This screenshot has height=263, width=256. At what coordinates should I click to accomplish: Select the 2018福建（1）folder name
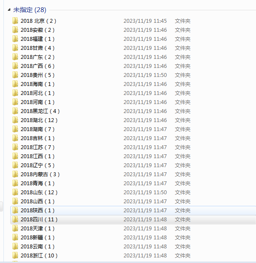click(38, 39)
